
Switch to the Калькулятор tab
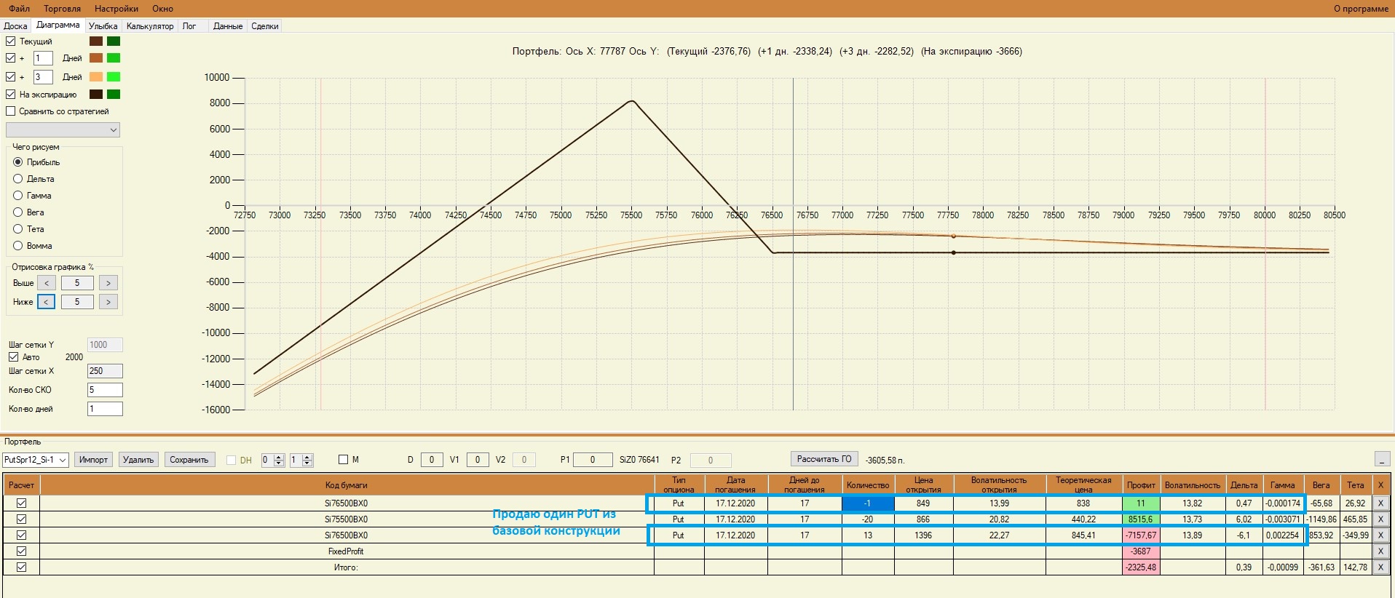[x=150, y=26]
